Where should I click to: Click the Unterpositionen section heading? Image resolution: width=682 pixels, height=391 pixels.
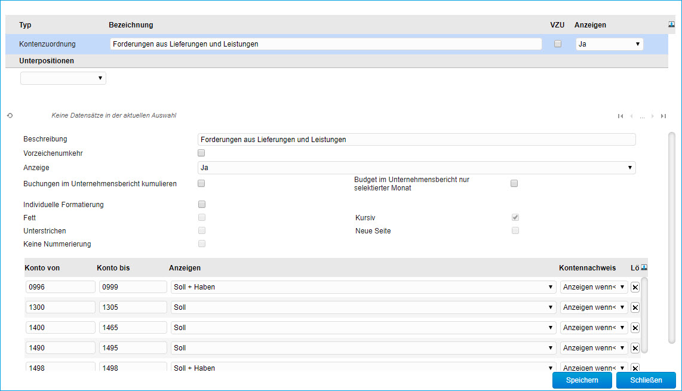pyautogui.click(x=47, y=61)
